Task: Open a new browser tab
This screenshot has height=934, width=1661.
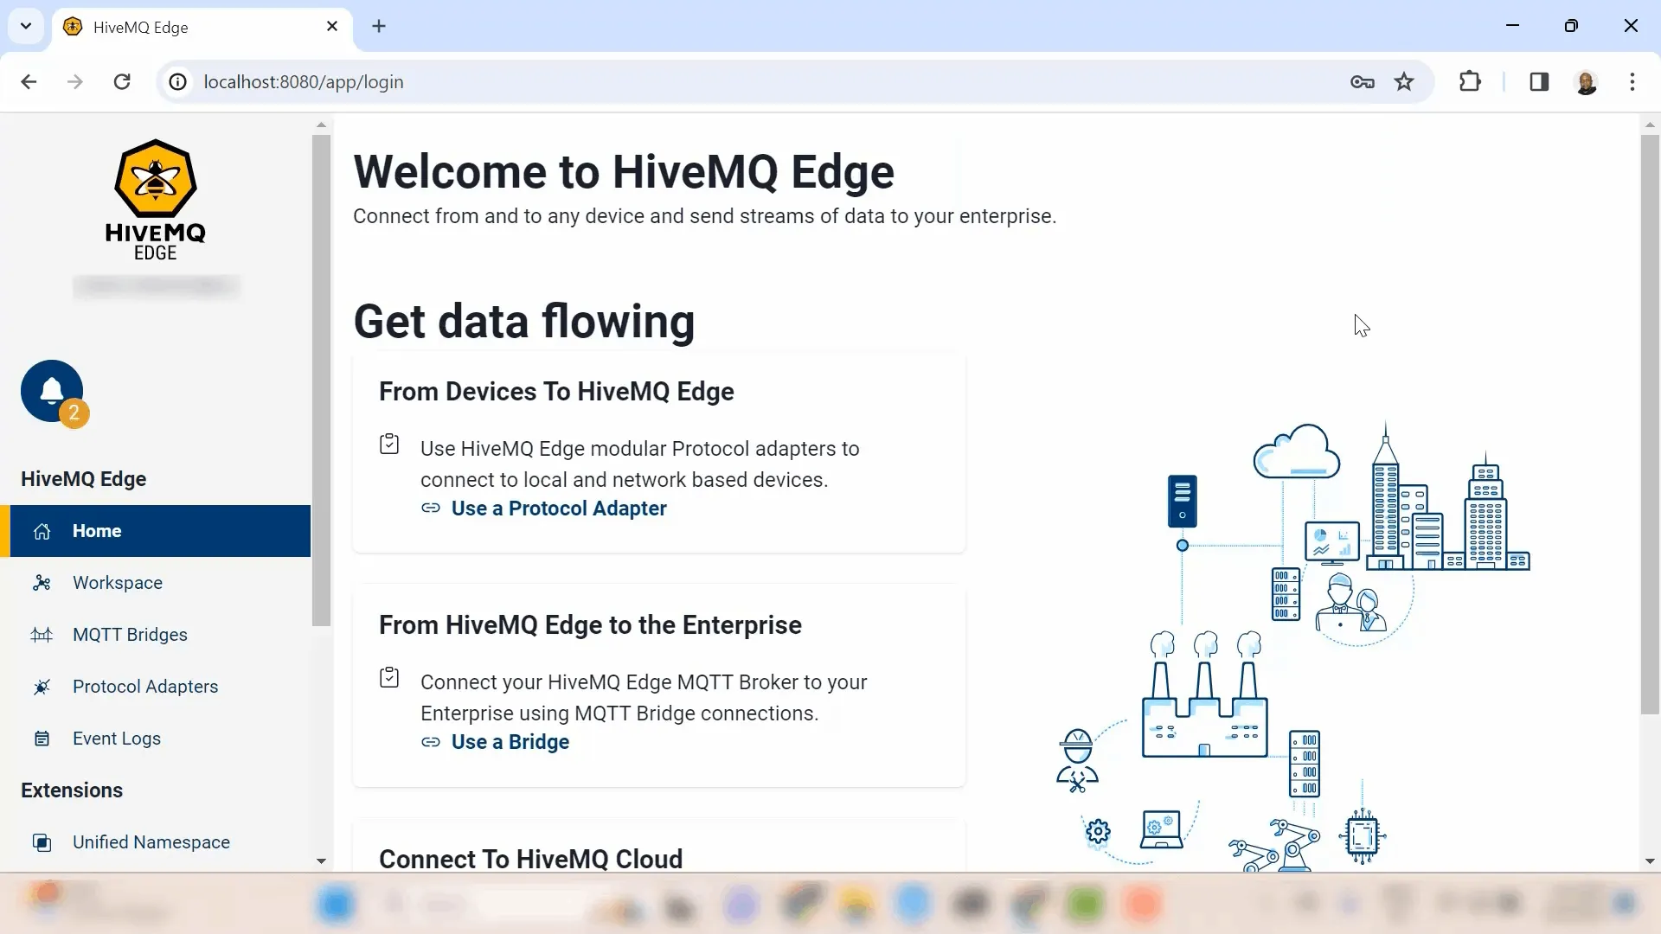Action: coord(379,26)
